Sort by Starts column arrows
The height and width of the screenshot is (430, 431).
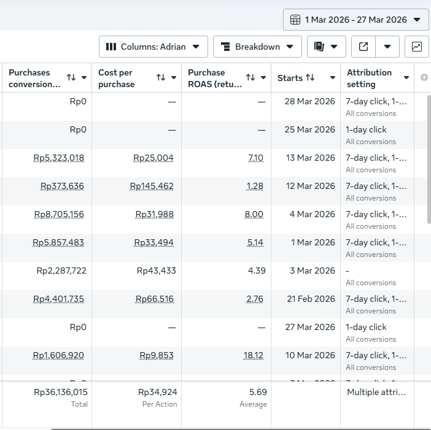coord(310,78)
